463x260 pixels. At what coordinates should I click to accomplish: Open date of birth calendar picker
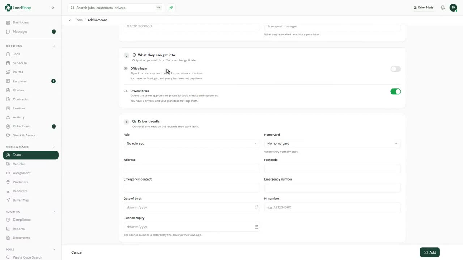pos(256,207)
